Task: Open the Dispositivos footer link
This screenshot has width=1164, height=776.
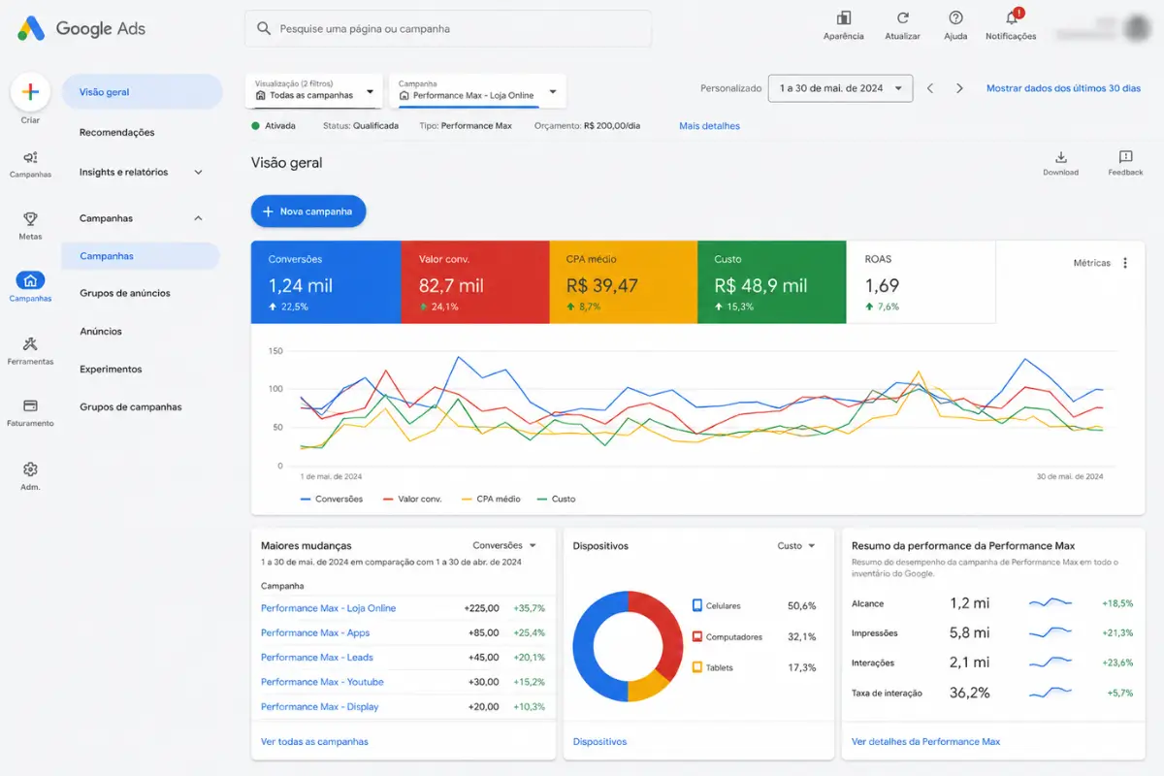Action: 599,742
